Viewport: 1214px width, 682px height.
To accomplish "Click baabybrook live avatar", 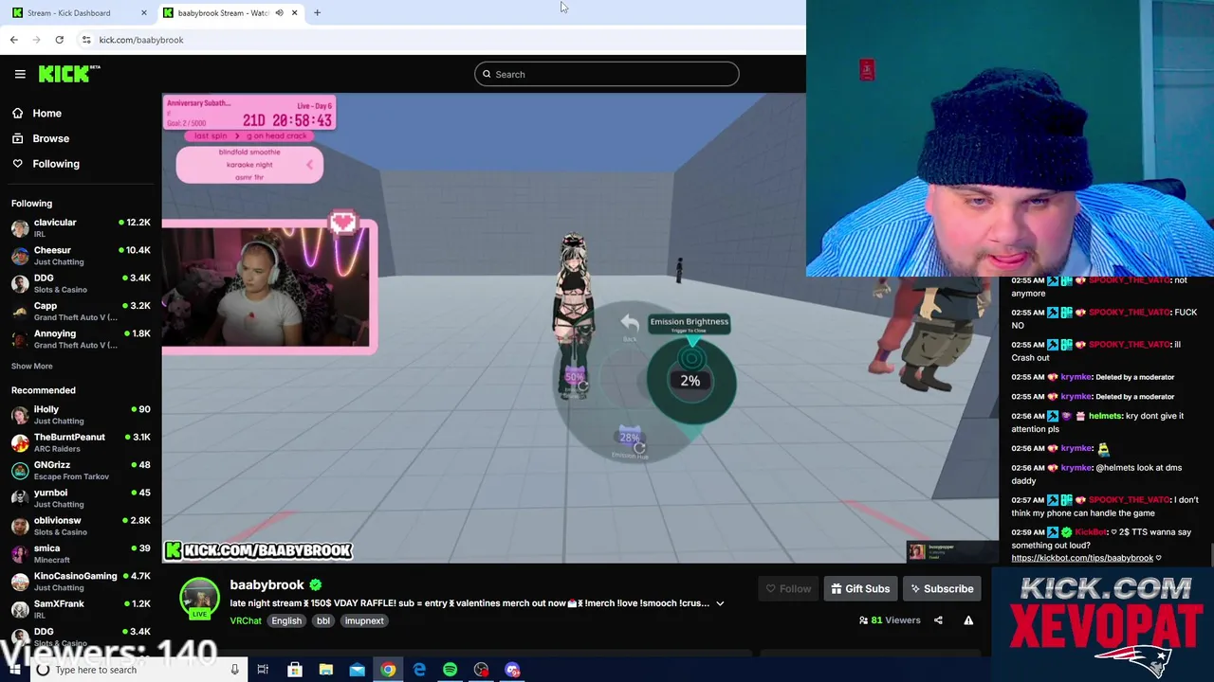I will point(199,599).
